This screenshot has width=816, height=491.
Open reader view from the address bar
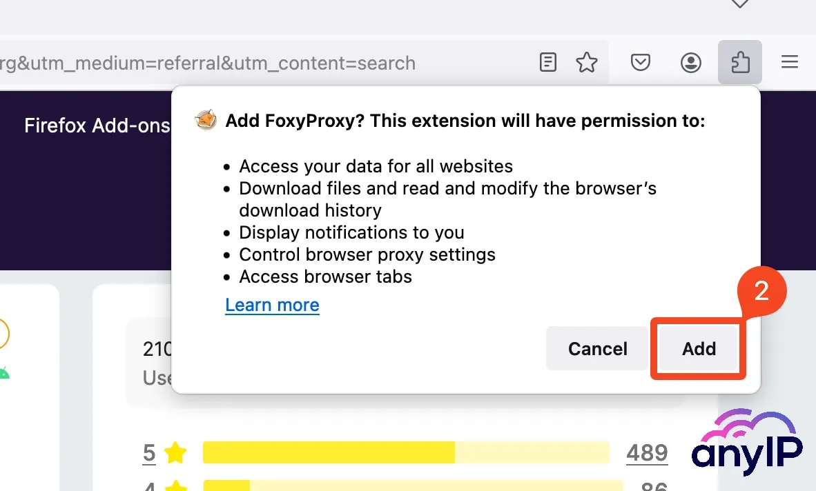pyautogui.click(x=547, y=62)
